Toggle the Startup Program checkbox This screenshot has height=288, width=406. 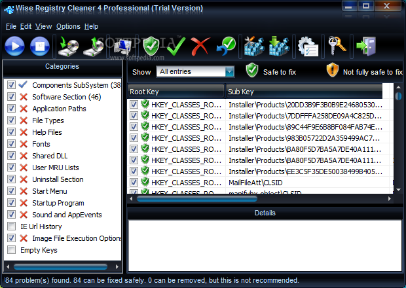(x=11, y=203)
